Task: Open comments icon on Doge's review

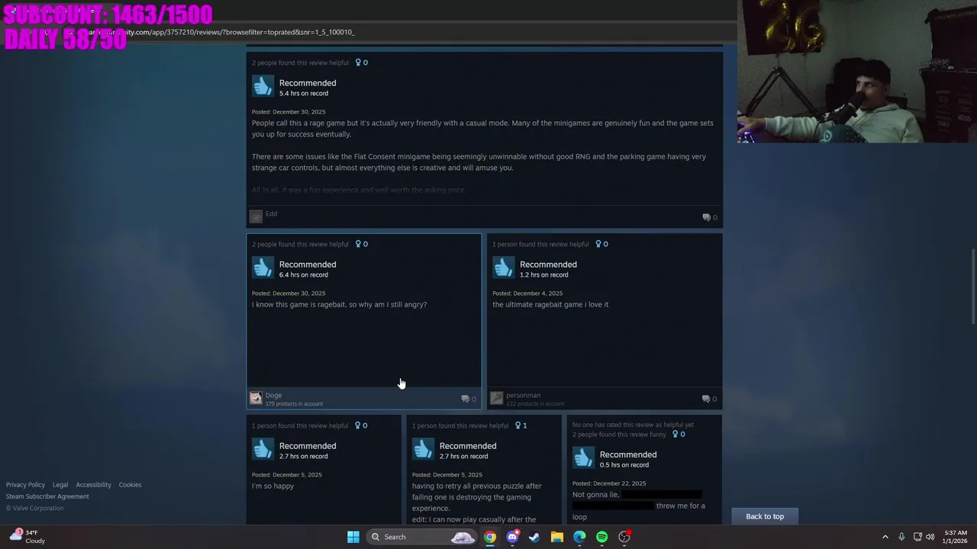Action: click(466, 399)
